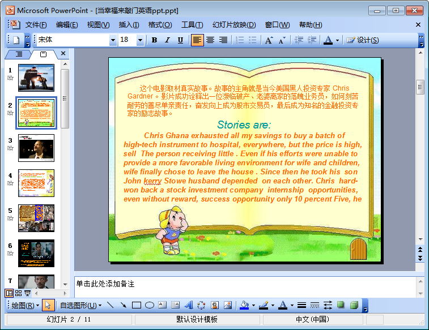This screenshot has height=330, width=429.
Task: Select slide 3 thumbnail
Action: click(x=36, y=148)
